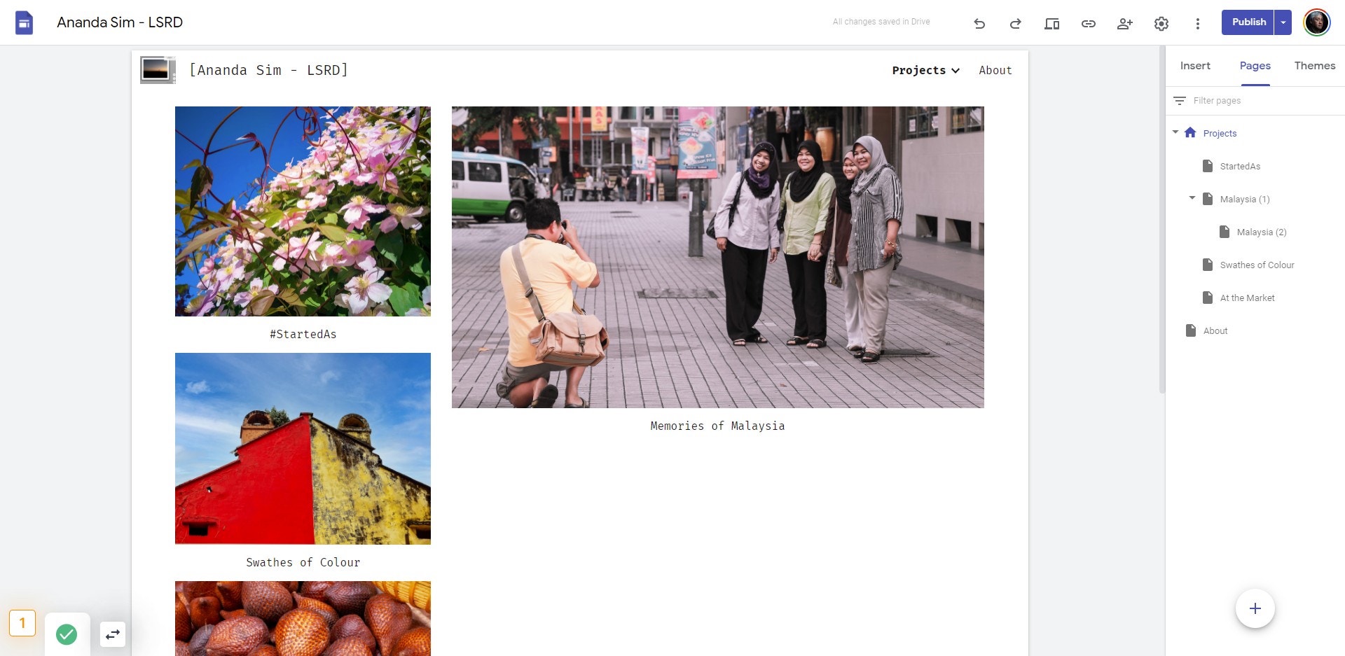Click the Google Sites home logo
This screenshot has width=1345, height=656.
pyautogui.click(x=25, y=23)
